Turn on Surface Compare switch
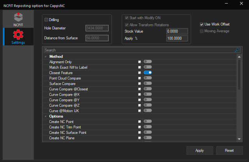The image size is (249, 162). [x=148, y=83]
